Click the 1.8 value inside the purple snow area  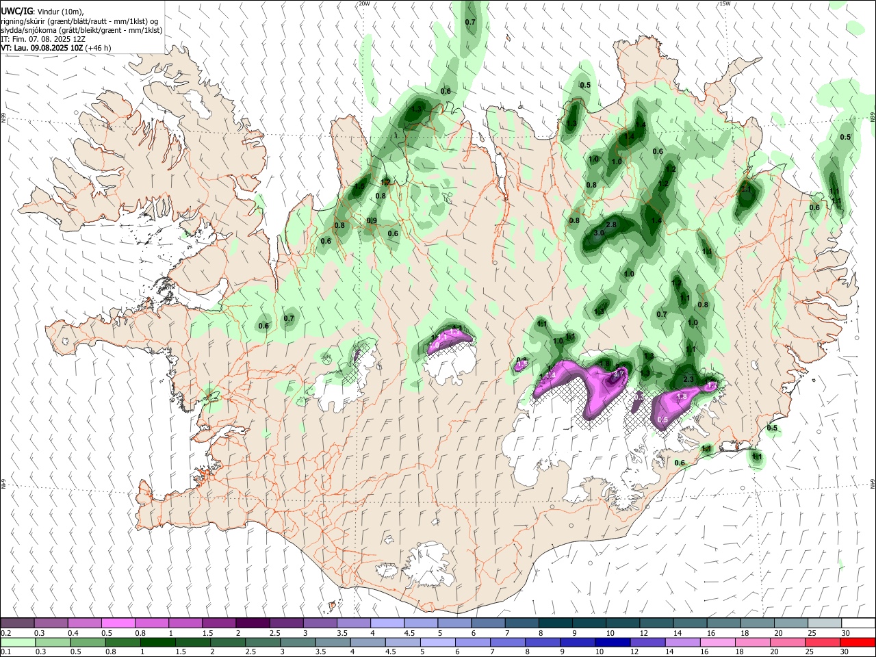(682, 397)
